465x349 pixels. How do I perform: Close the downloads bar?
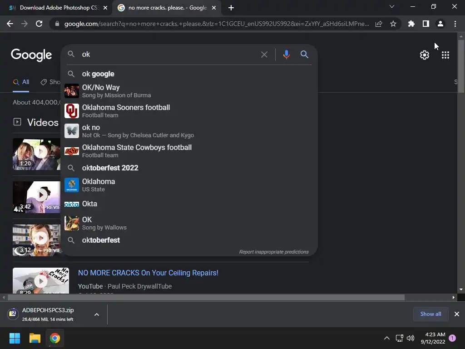coord(457,314)
